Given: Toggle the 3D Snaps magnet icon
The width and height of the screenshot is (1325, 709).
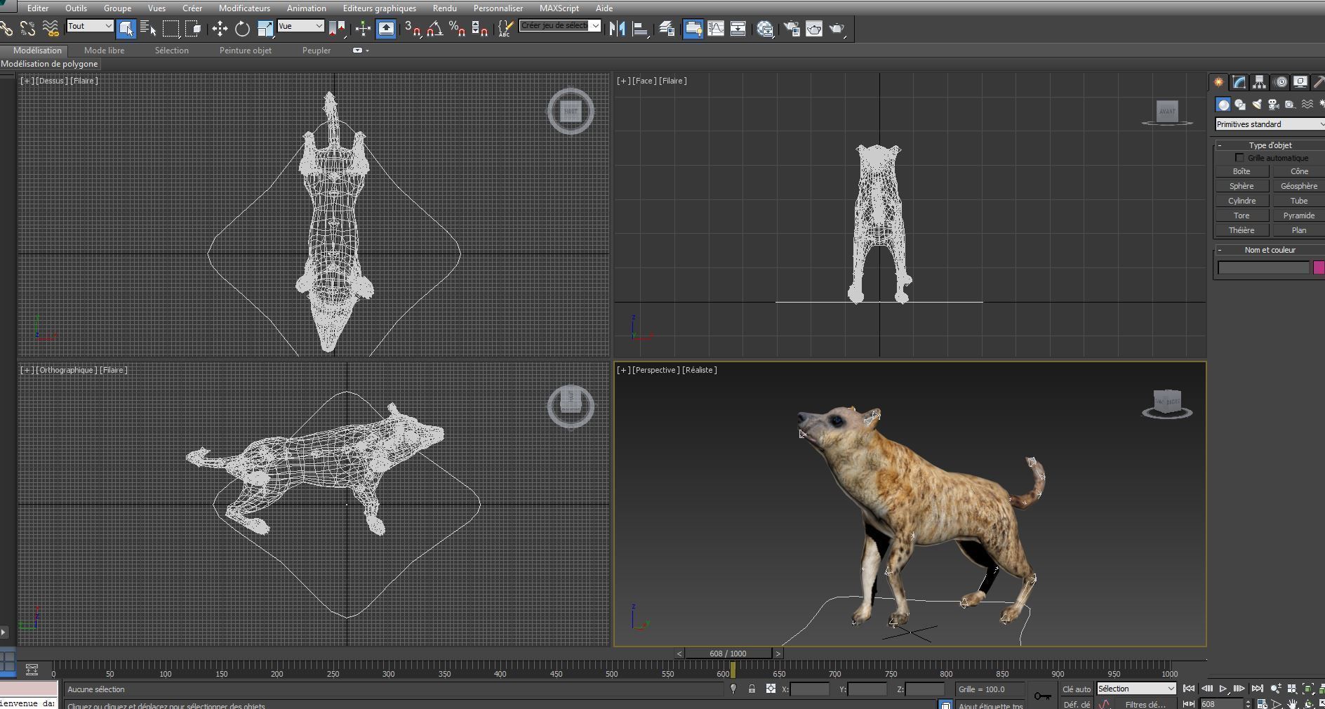Looking at the screenshot, I should 413,28.
